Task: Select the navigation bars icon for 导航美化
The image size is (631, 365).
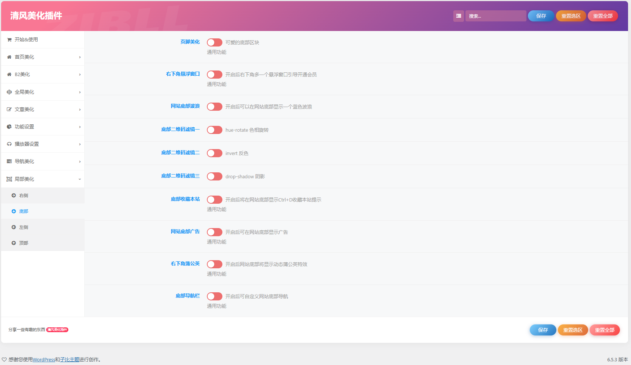Action: tap(9, 161)
